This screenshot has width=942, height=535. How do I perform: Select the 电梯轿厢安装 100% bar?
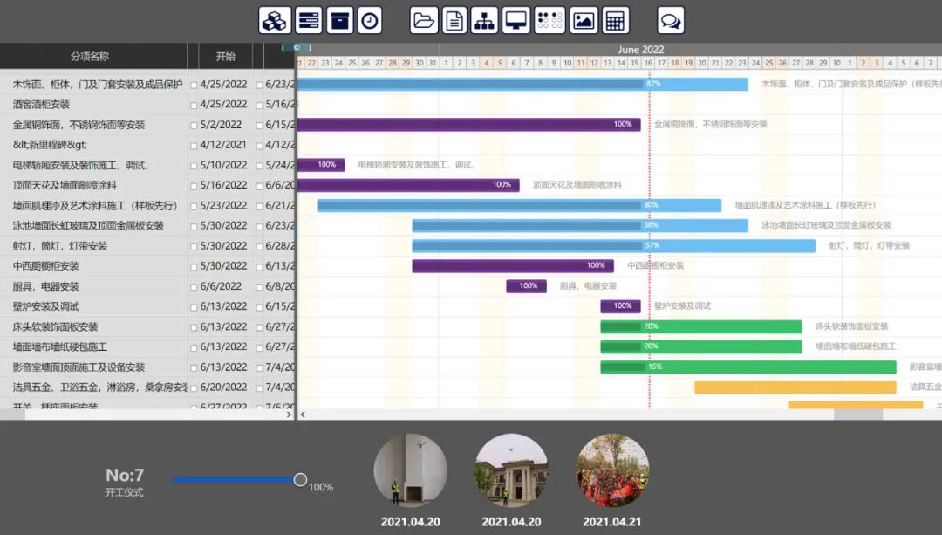(321, 165)
